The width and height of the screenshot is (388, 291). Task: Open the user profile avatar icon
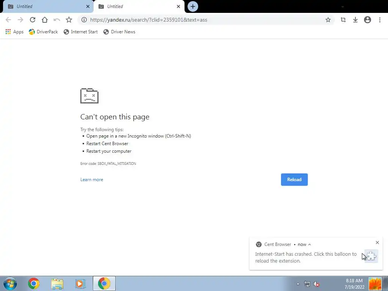click(x=368, y=20)
